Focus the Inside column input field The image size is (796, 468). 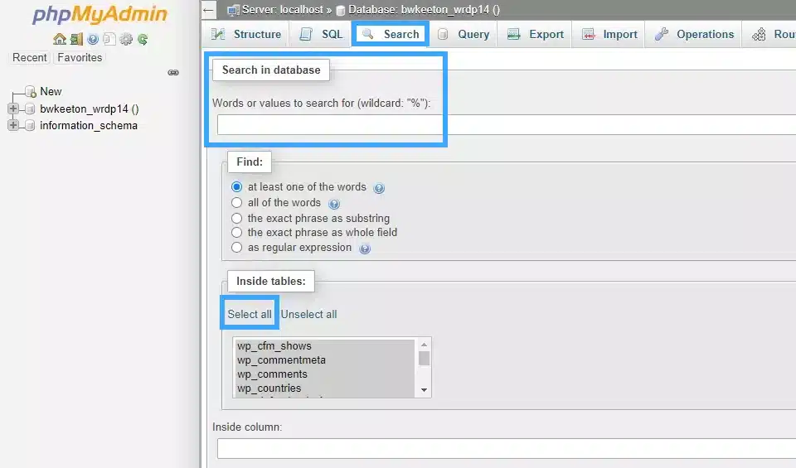[x=506, y=448]
